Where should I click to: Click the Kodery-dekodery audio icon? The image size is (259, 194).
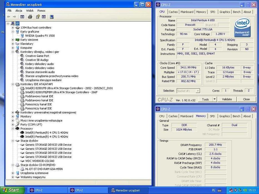[x=22, y=64]
